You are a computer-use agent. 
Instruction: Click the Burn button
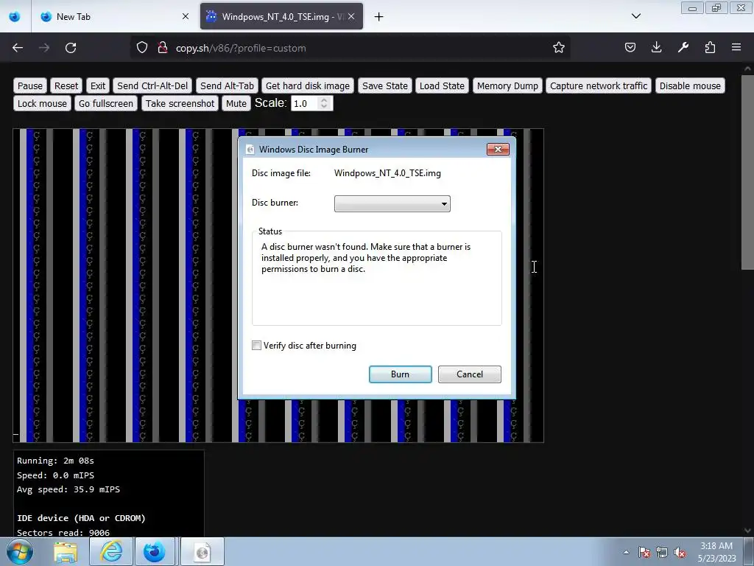click(400, 374)
